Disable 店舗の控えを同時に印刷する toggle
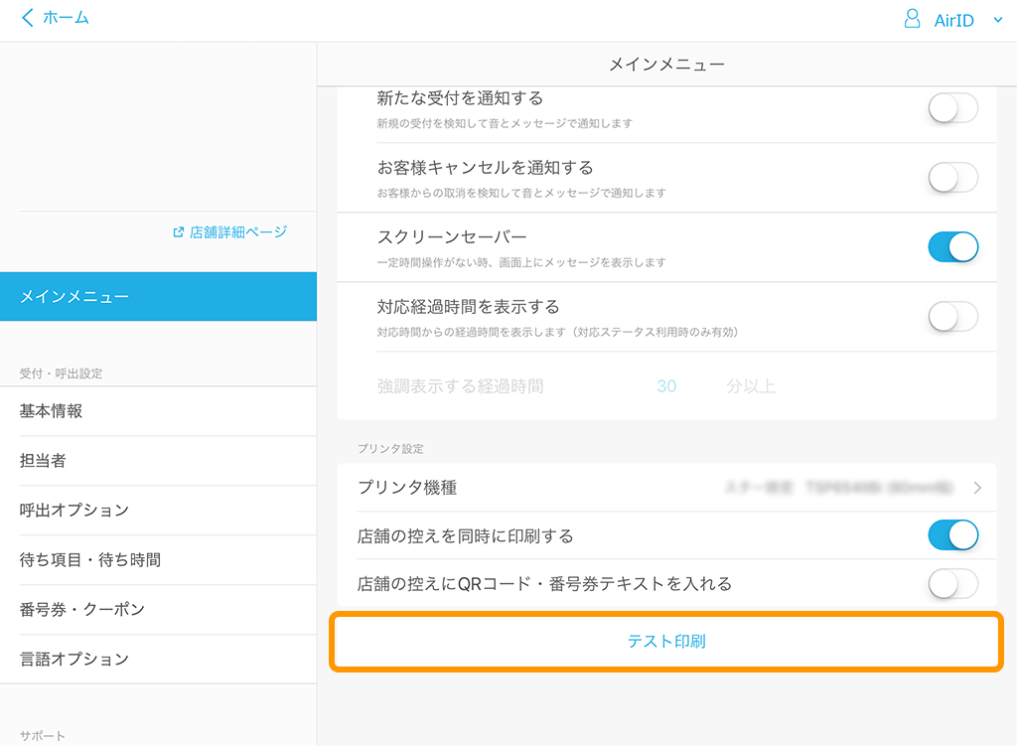The image size is (1017, 746). click(x=952, y=535)
